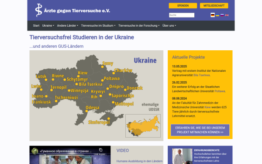
Task: Focus the Suche search field
Action: (x=182, y=15)
